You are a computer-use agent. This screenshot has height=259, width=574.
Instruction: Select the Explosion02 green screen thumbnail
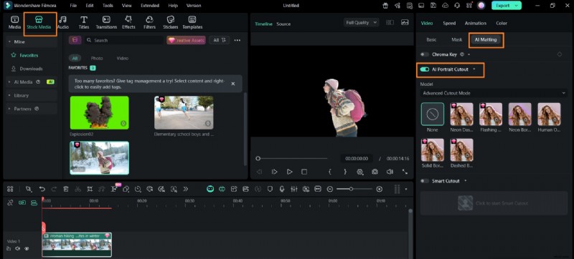tap(99, 113)
